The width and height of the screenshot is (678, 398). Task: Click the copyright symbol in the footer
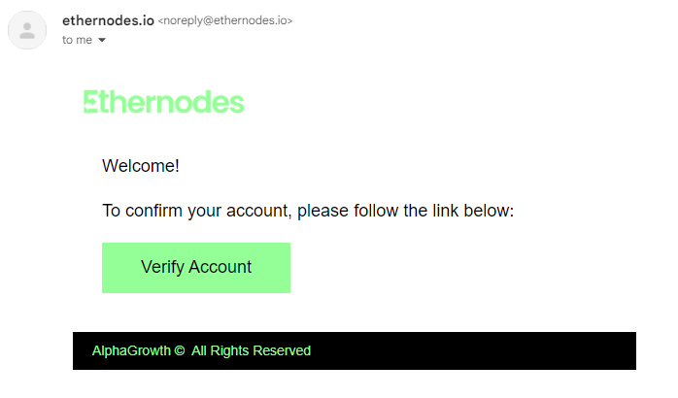coord(179,350)
